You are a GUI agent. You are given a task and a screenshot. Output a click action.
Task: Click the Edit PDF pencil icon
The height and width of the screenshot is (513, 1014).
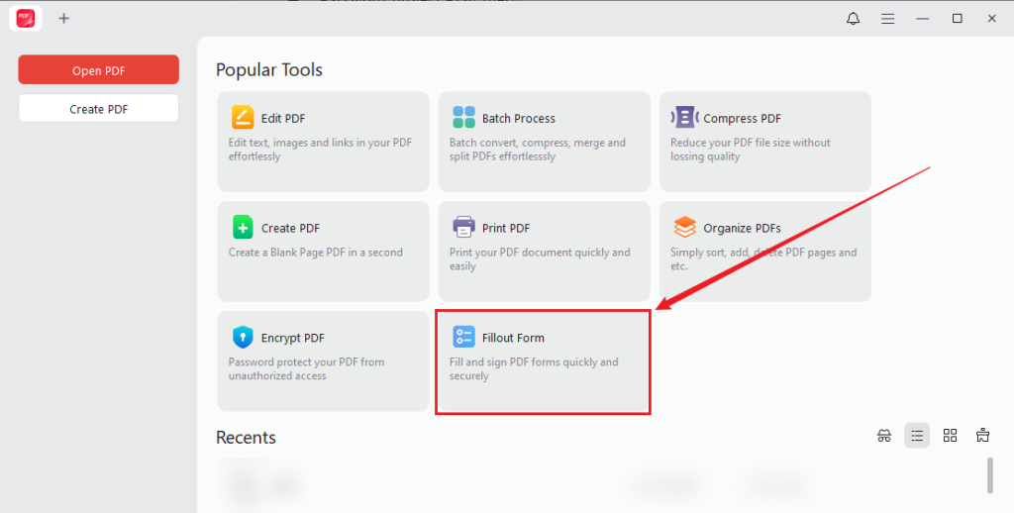coord(243,118)
